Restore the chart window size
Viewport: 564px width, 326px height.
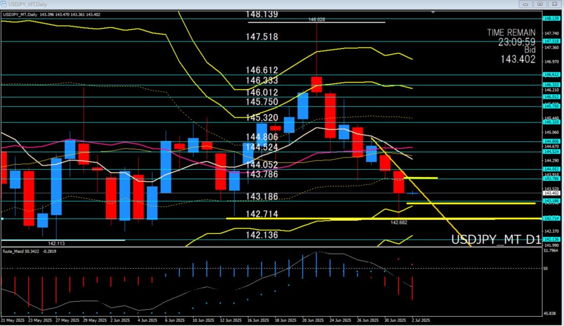(540, 4)
